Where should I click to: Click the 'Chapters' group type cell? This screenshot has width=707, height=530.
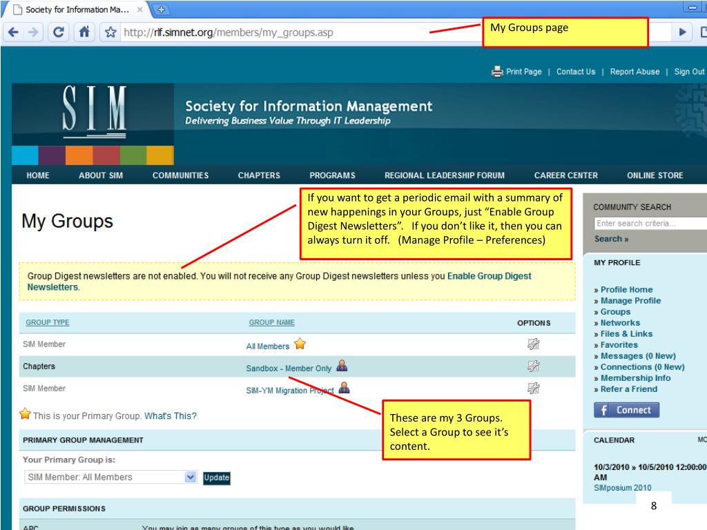coord(39,366)
